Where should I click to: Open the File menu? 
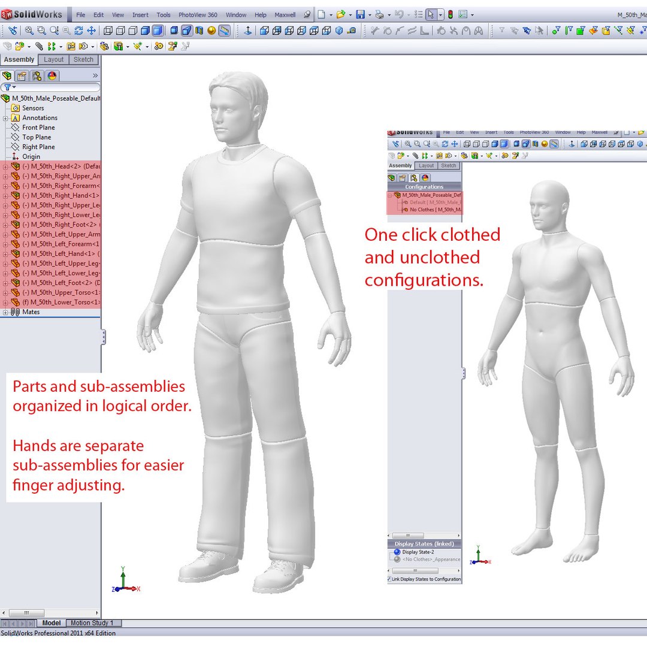tap(80, 15)
